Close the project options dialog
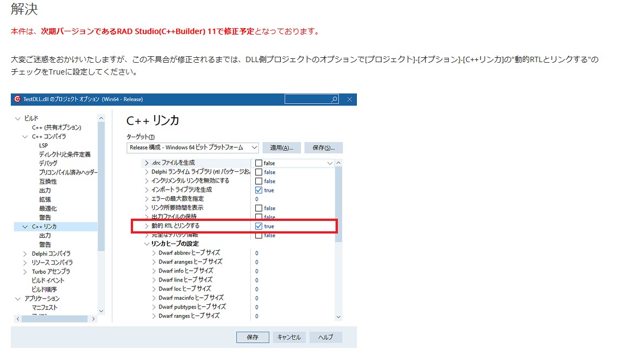Screen dimensions: 618x349 (x=349, y=99)
